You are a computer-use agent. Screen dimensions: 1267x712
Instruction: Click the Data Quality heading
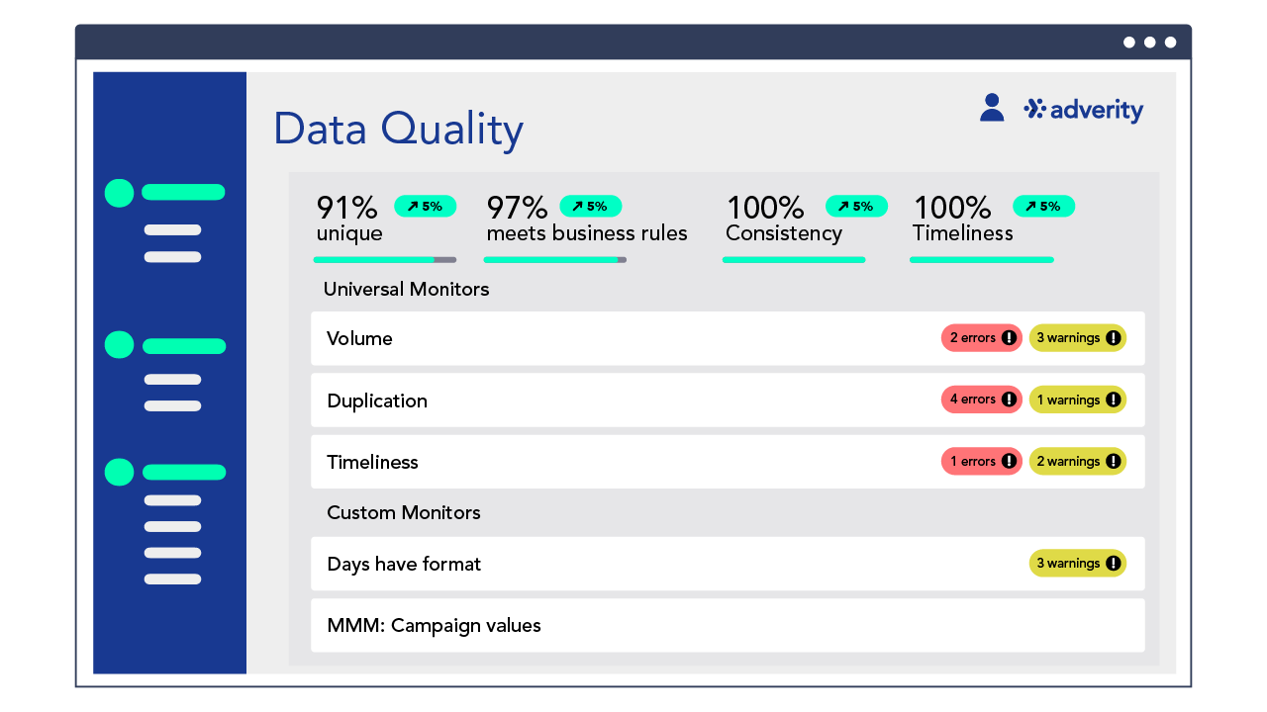pos(398,129)
